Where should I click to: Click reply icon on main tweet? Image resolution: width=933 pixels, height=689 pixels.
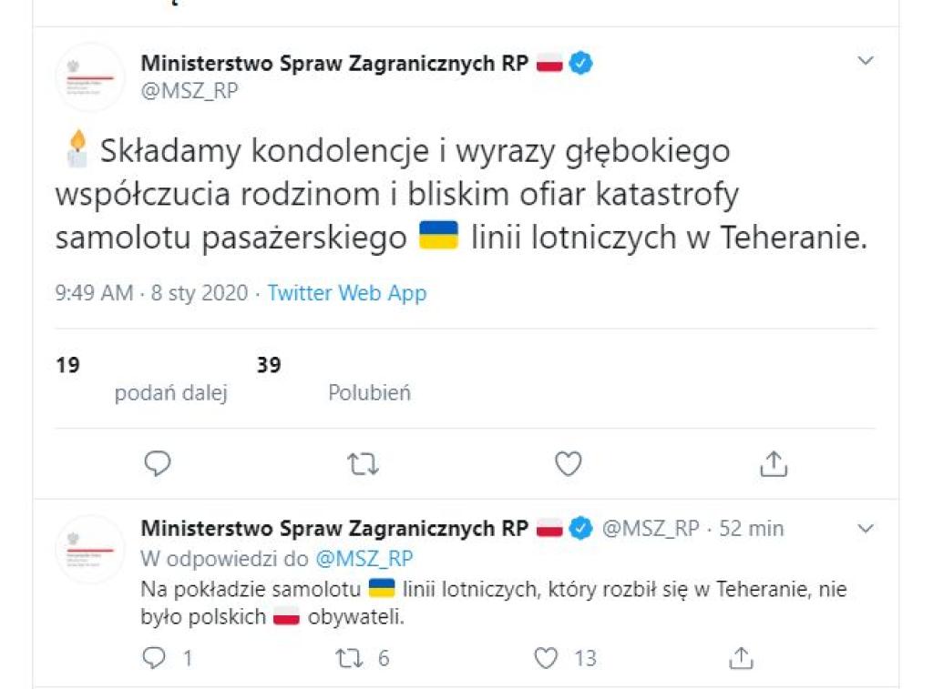click(158, 464)
